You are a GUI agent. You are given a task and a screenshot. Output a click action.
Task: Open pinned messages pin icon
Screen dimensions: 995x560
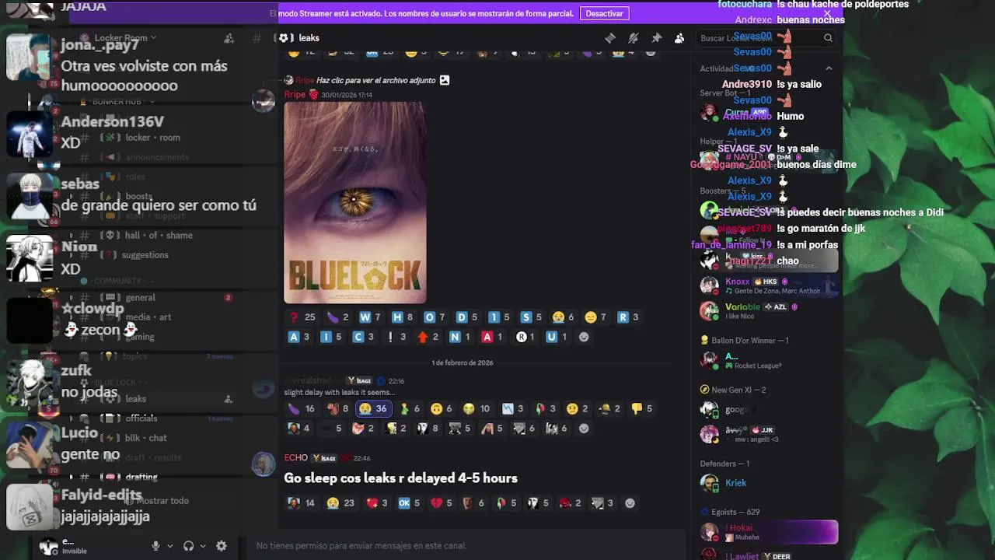tap(657, 38)
